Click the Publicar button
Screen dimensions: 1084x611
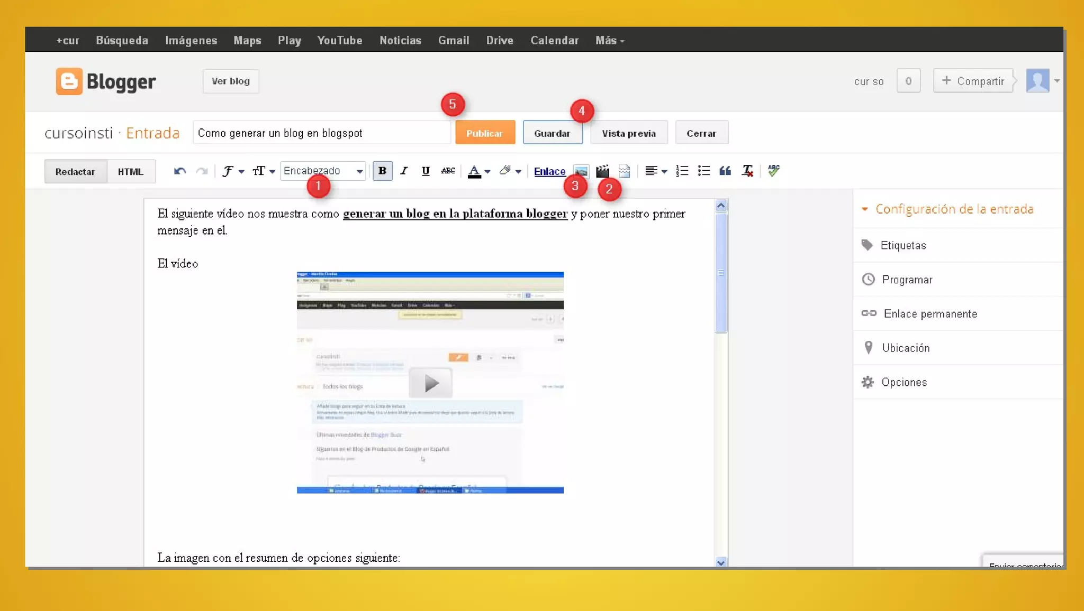484,133
